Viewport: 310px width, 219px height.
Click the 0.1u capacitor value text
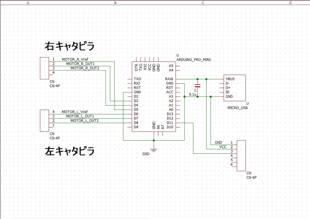[x=193, y=95]
